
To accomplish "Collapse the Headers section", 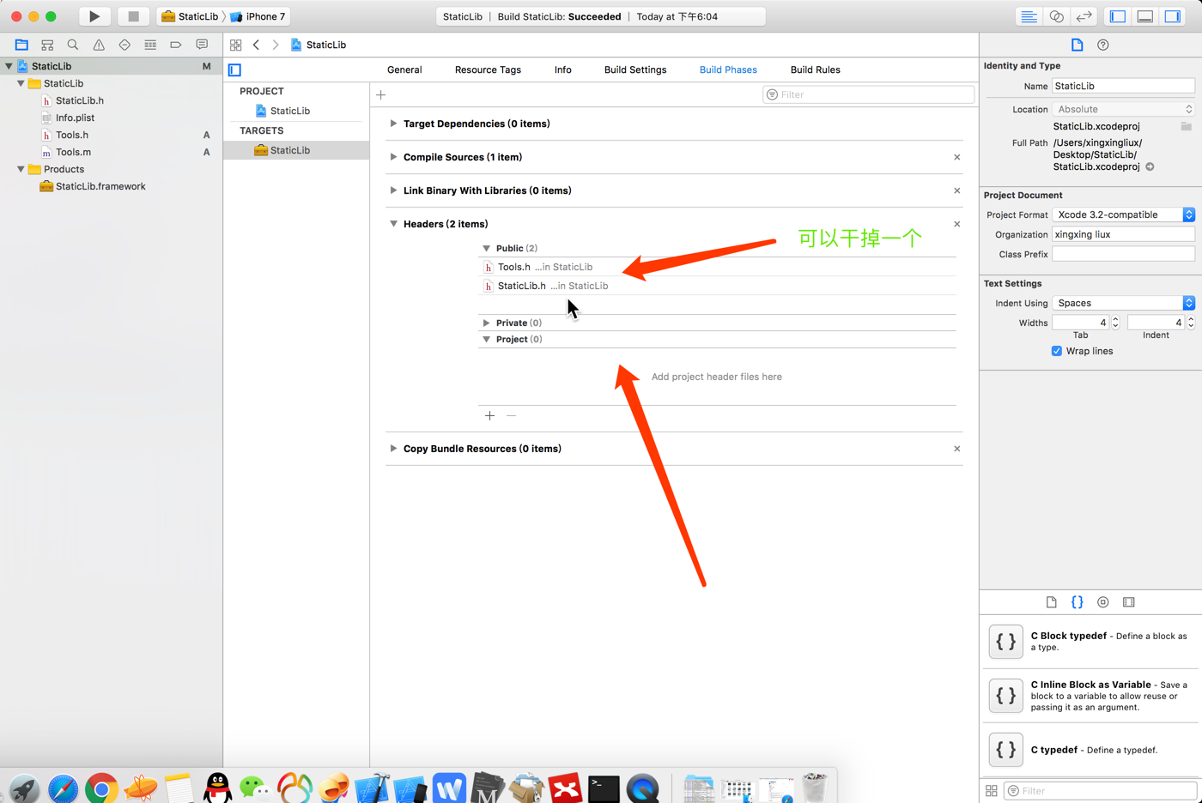I will (393, 224).
